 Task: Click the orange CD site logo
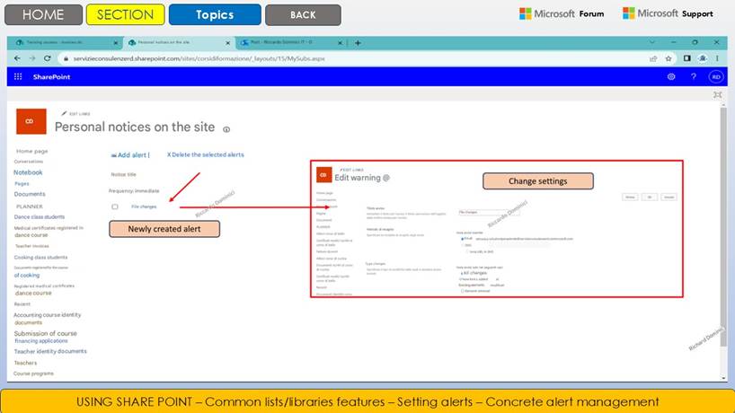tap(29, 121)
